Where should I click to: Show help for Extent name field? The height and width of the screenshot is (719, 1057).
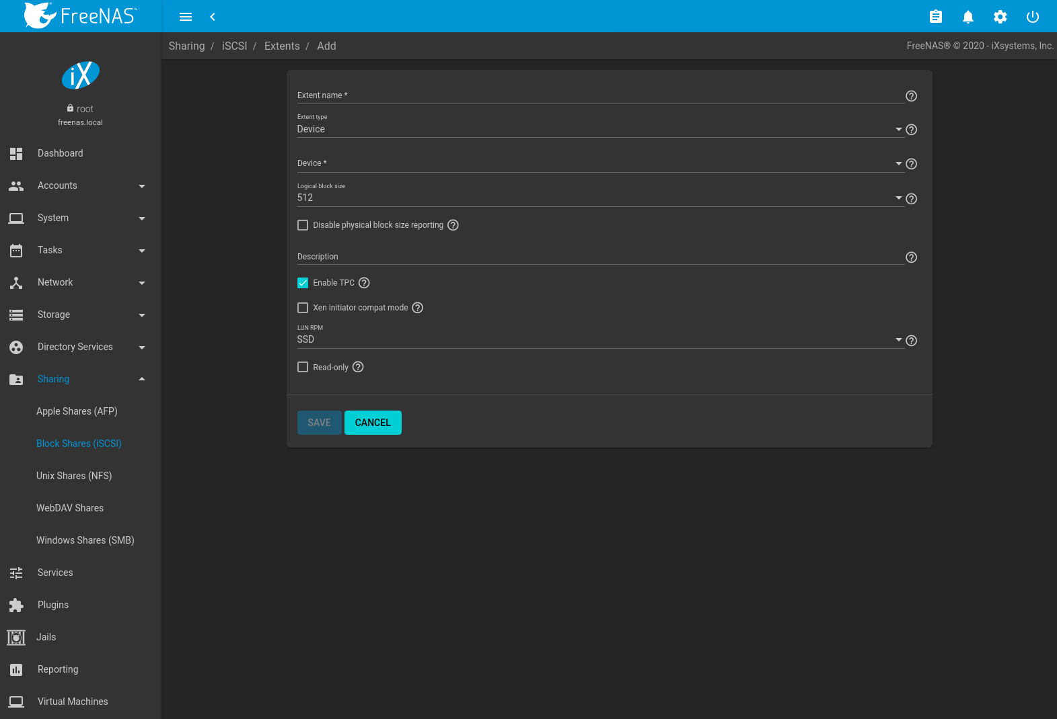[x=911, y=96]
